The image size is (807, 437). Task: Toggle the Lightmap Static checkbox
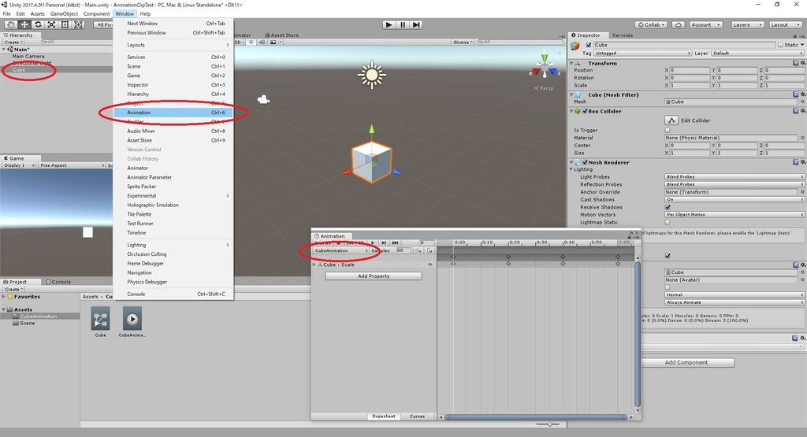tap(668, 222)
